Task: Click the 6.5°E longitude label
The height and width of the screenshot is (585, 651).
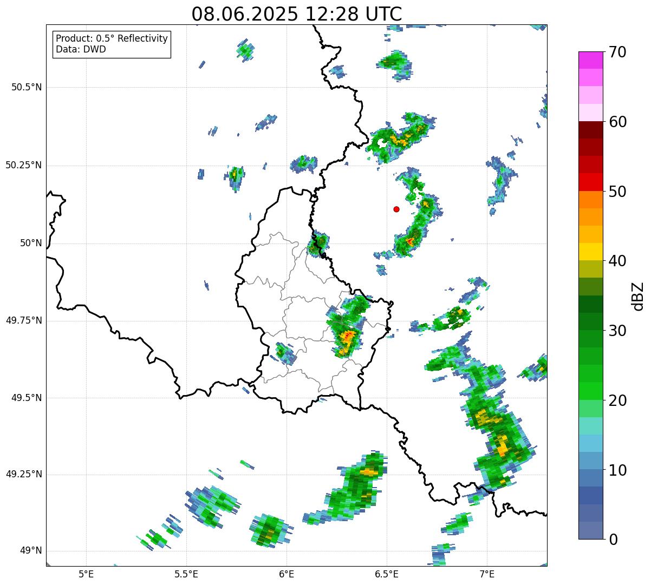Action: click(x=387, y=574)
